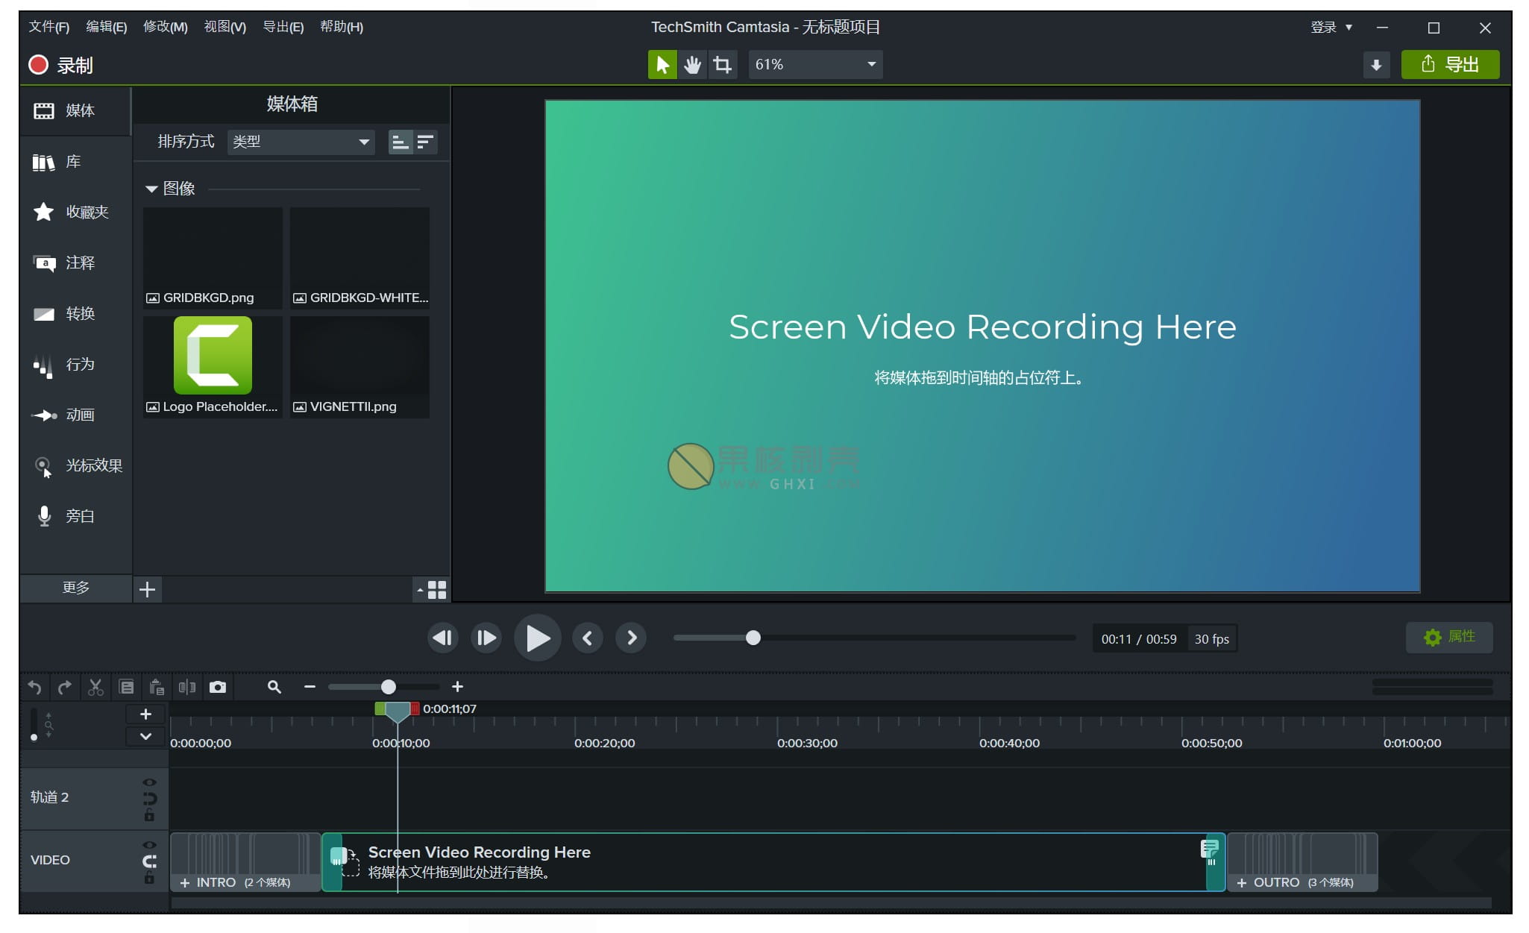Click the next frame button
This screenshot has width=1529, height=933.
[x=486, y=638]
